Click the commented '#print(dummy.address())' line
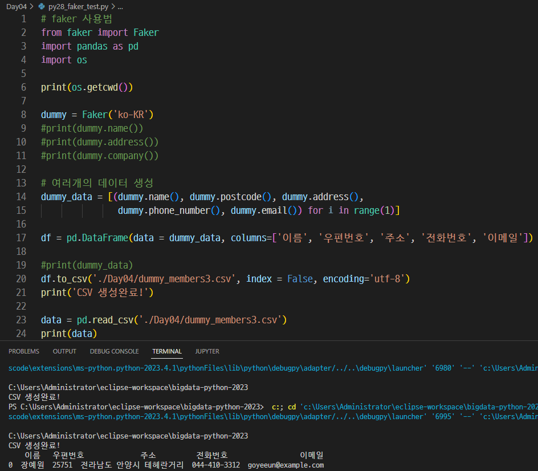The width and height of the screenshot is (538, 471). coord(100,142)
